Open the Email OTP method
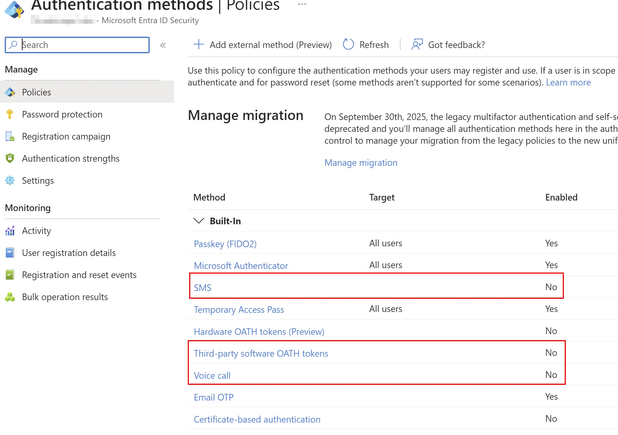Image resolution: width=618 pixels, height=435 pixels. click(x=213, y=397)
